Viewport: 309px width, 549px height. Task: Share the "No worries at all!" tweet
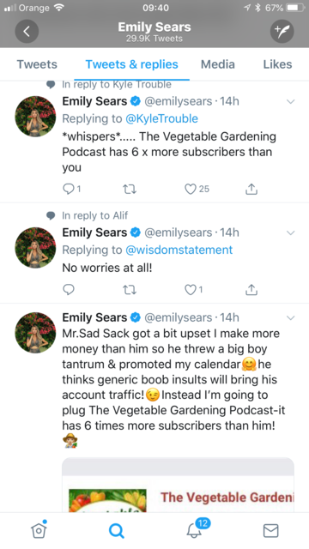[x=251, y=290]
